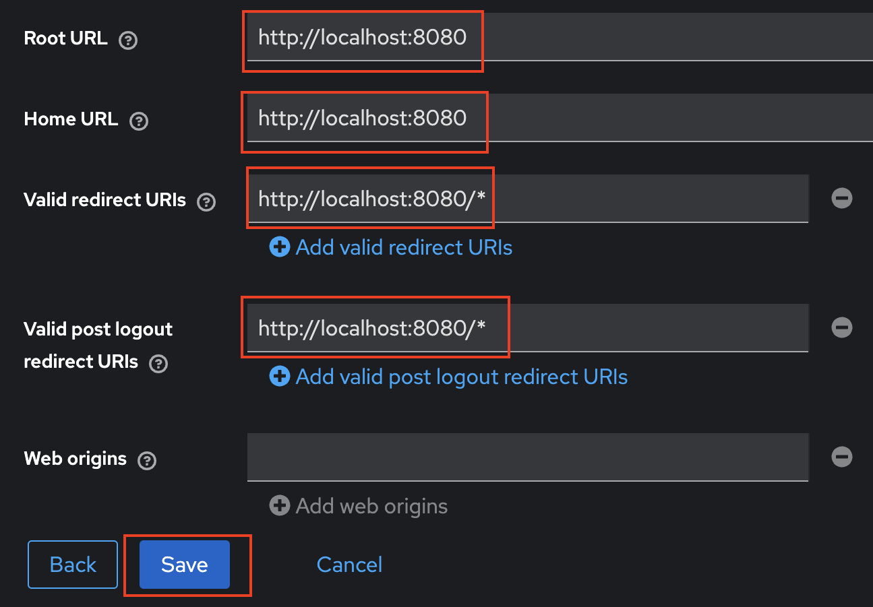Go to previous step with Back button
Image resolution: width=873 pixels, height=607 pixels.
point(73,565)
